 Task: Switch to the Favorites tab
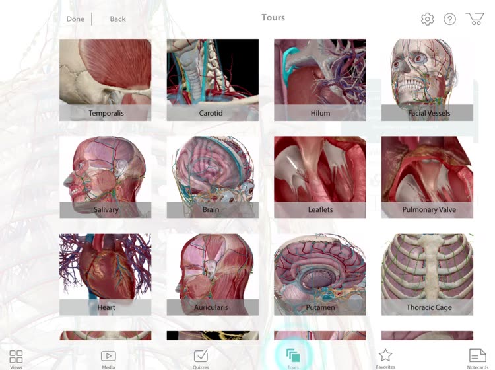coord(385,359)
